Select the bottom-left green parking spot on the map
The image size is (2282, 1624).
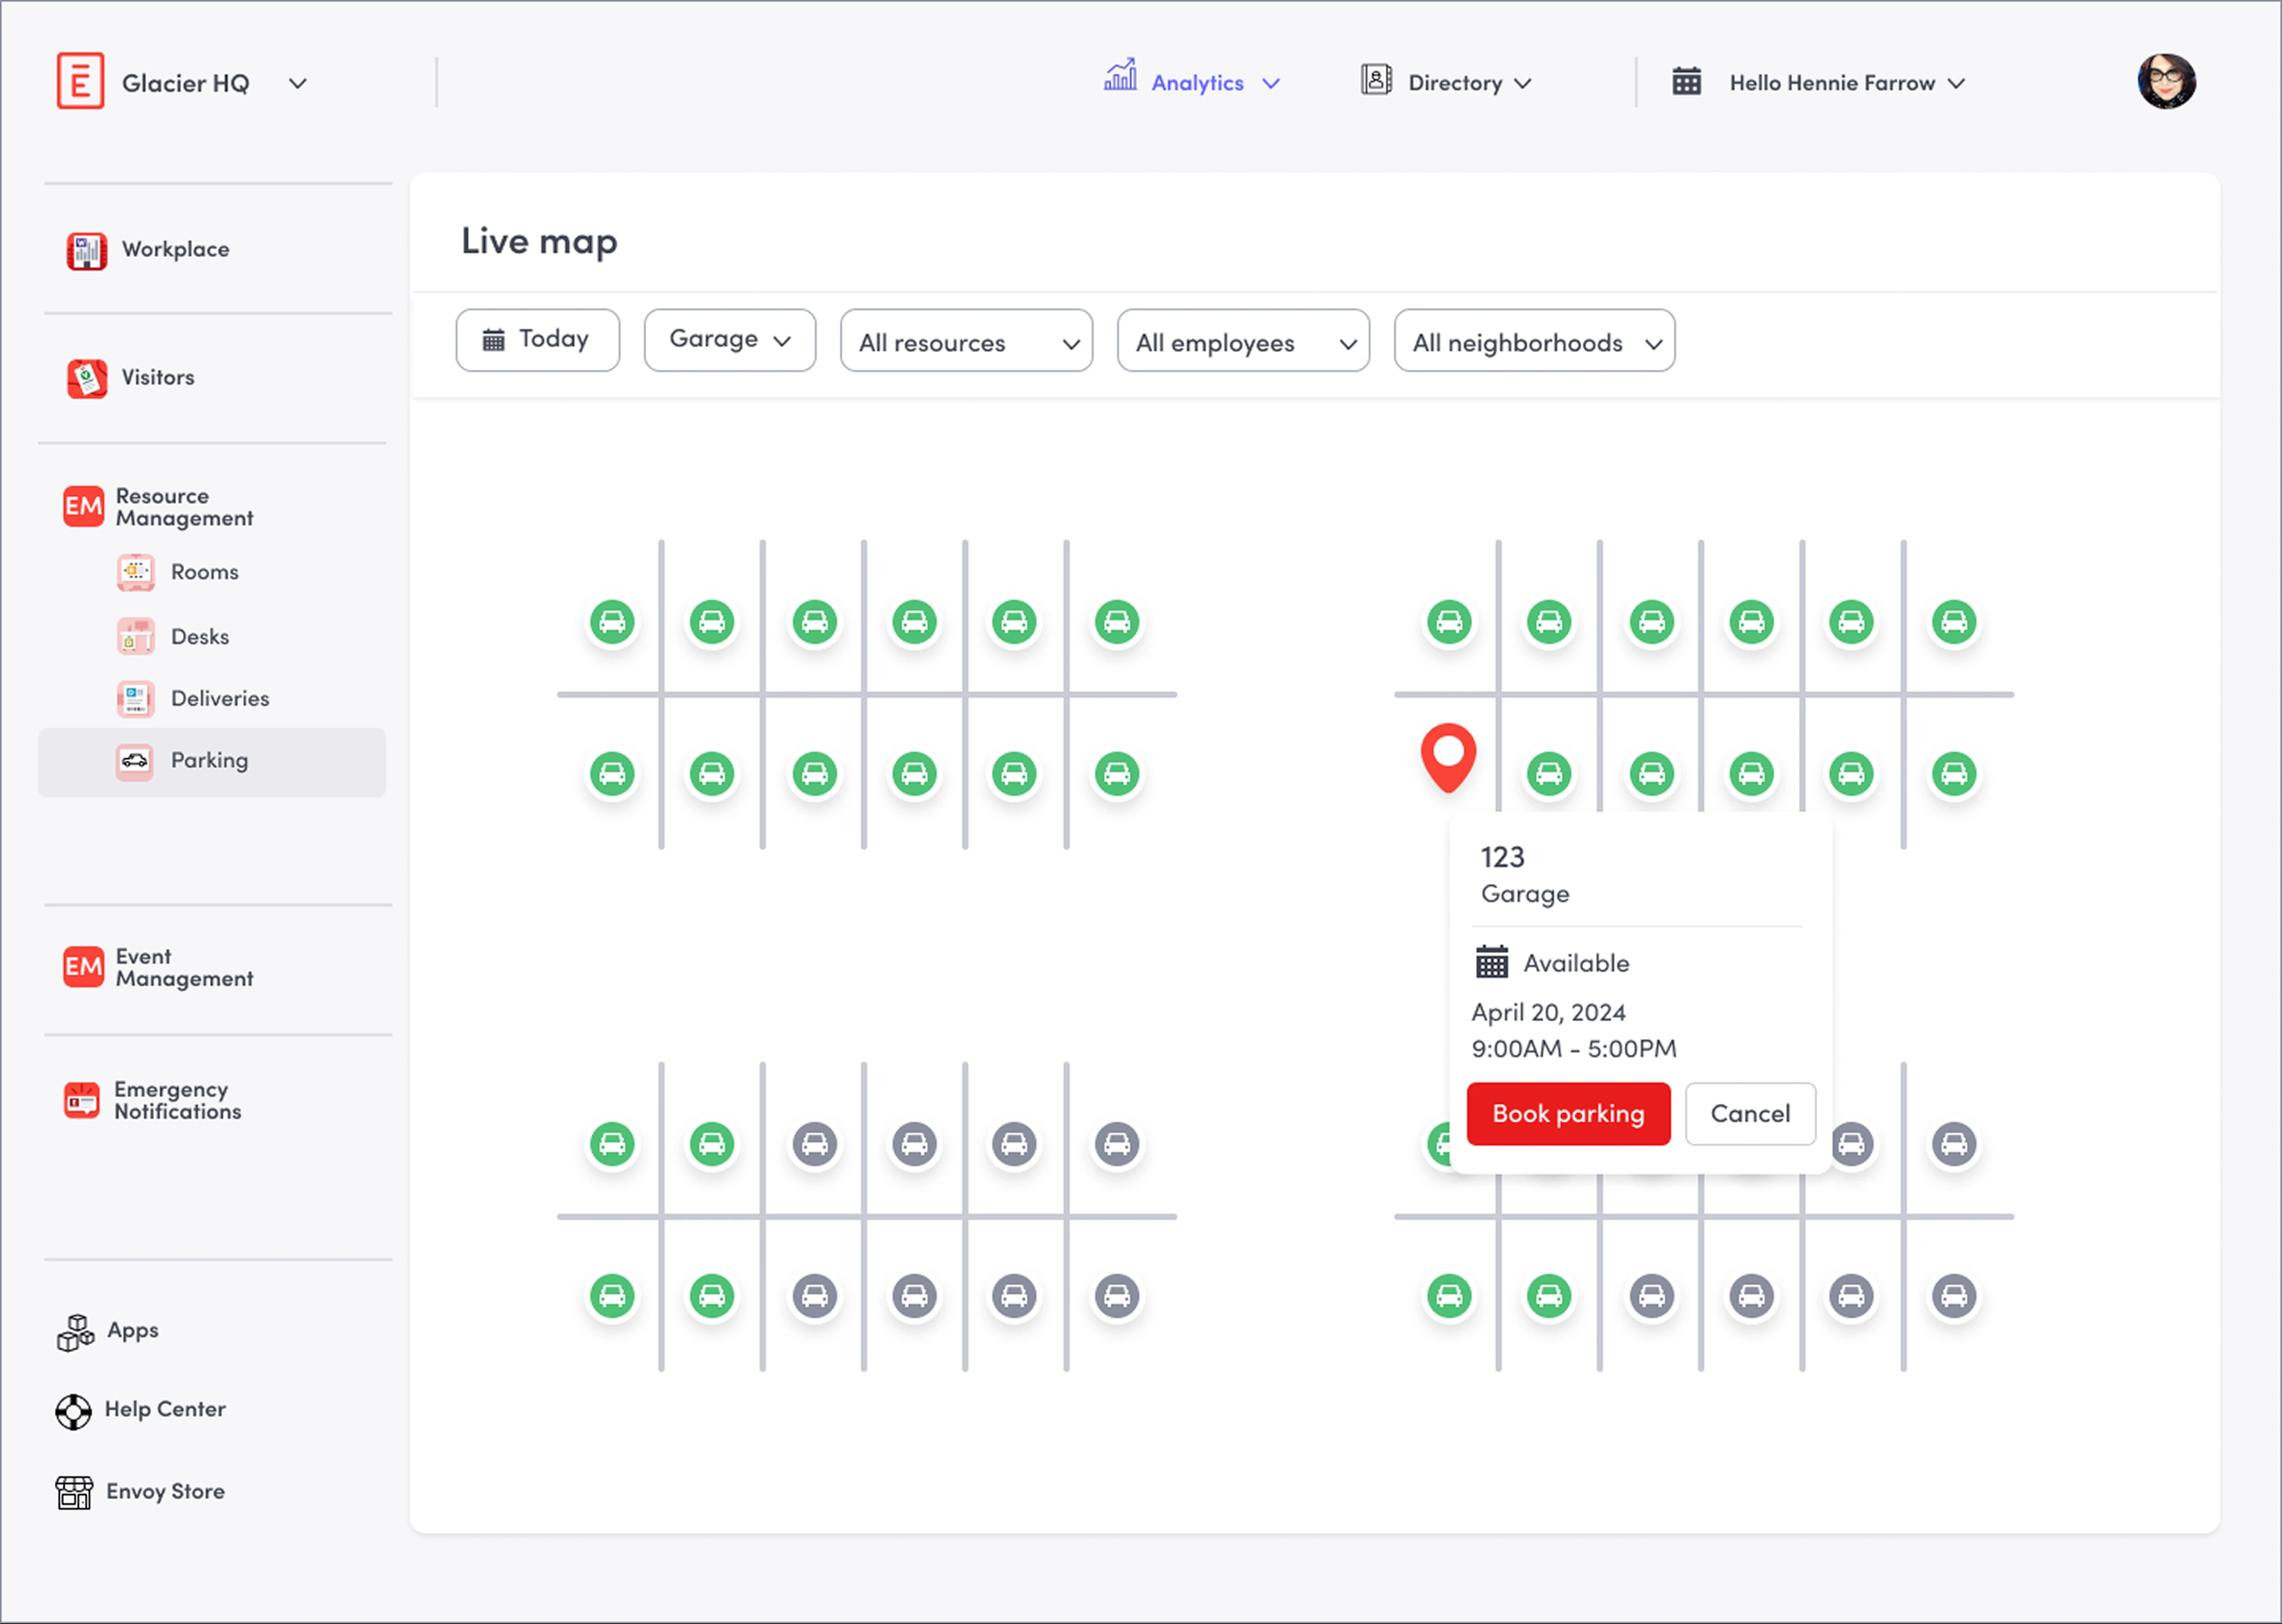(613, 1297)
